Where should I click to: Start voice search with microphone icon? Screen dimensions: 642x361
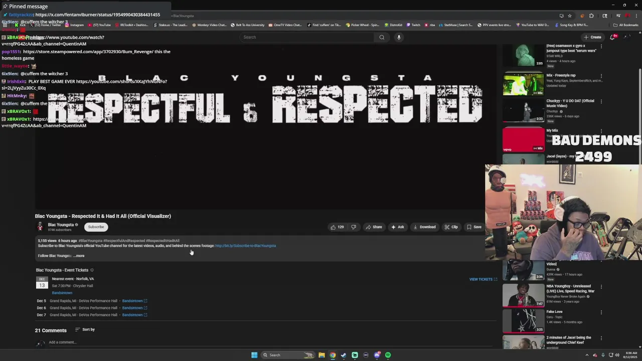tap(399, 37)
